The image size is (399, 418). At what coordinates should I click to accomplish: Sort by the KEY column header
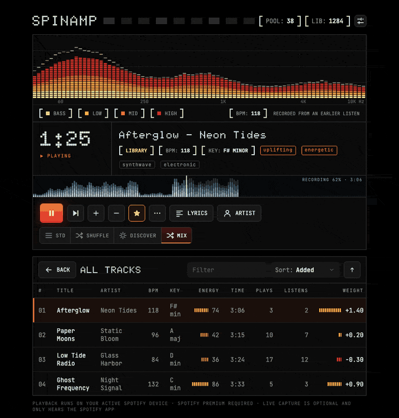[x=175, y=290]
